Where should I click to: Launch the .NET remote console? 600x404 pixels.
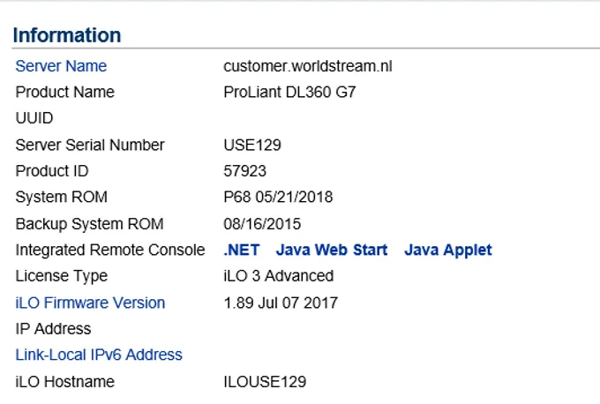[242, 250]
